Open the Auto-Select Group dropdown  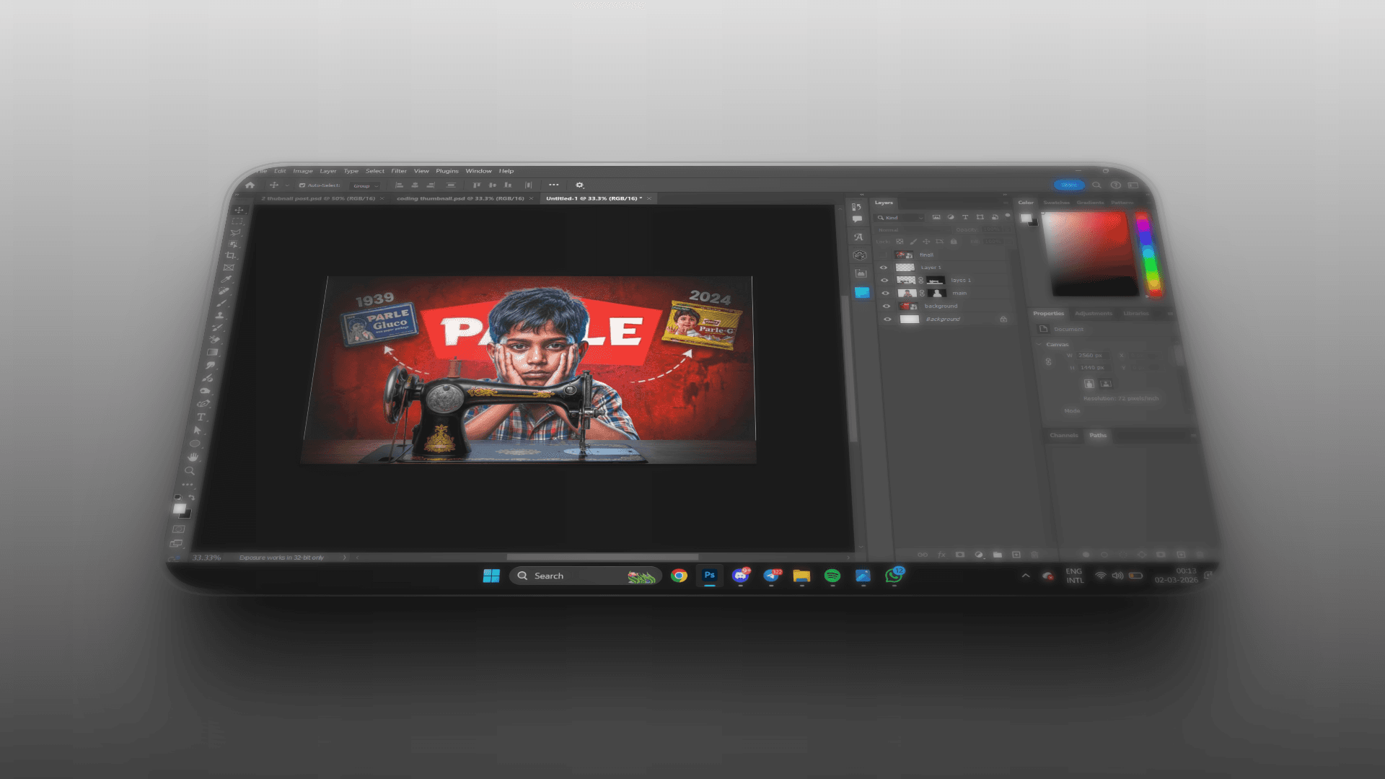pyautogui.click(x=365, y=186)
